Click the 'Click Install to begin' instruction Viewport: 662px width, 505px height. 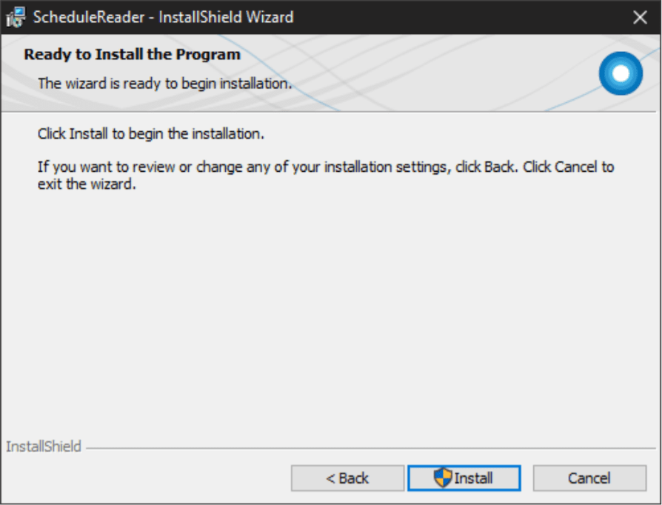coord(151,134)
